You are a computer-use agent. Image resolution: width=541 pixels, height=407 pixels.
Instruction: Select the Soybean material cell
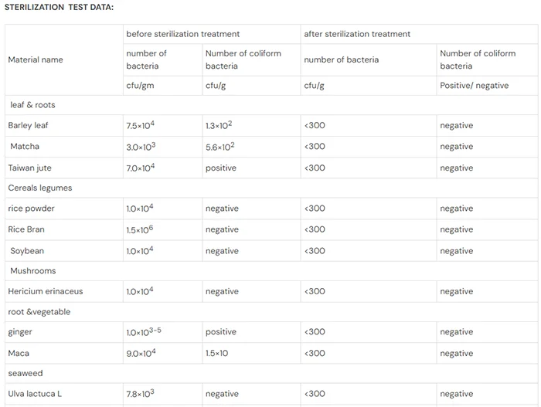coord(64,251)
